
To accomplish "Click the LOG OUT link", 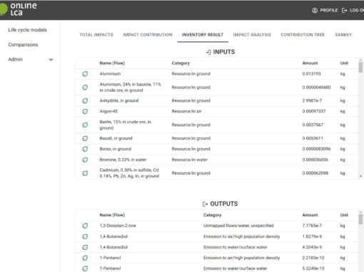I will pos(357,10).
